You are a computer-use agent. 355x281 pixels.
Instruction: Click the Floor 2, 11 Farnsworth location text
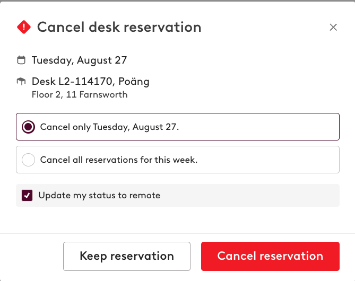click(x=80, y=94)
